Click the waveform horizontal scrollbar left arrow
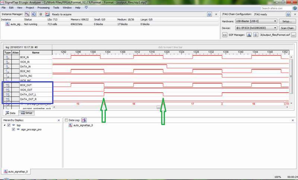 click(54, 107)
